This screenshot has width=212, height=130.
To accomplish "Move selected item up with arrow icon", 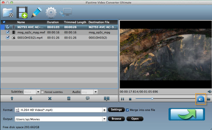I will 12,98.
